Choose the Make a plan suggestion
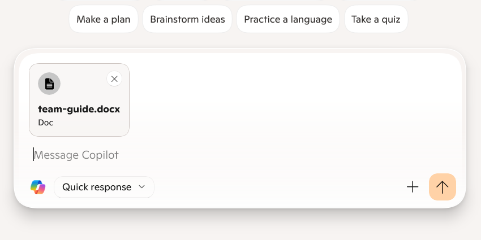The image size is (481, 240). click(x=104, y=19)
